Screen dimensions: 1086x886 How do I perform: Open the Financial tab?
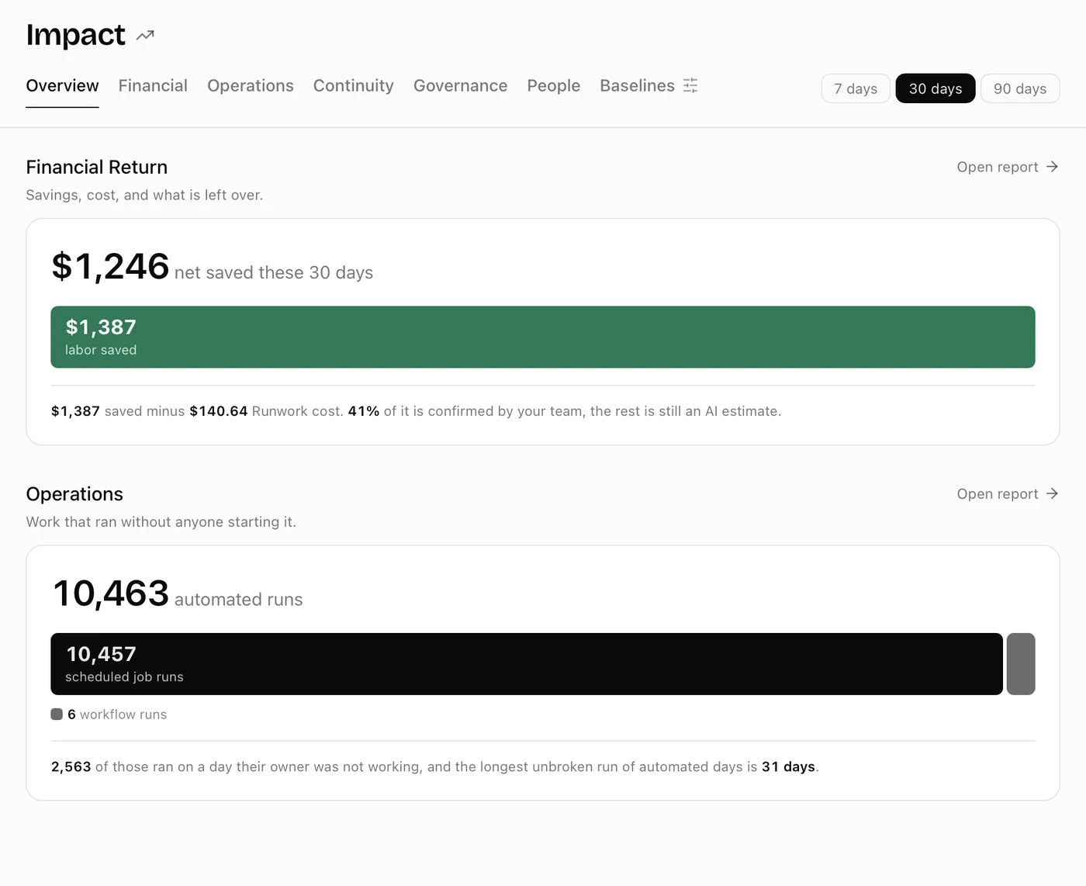coord(153,85)
